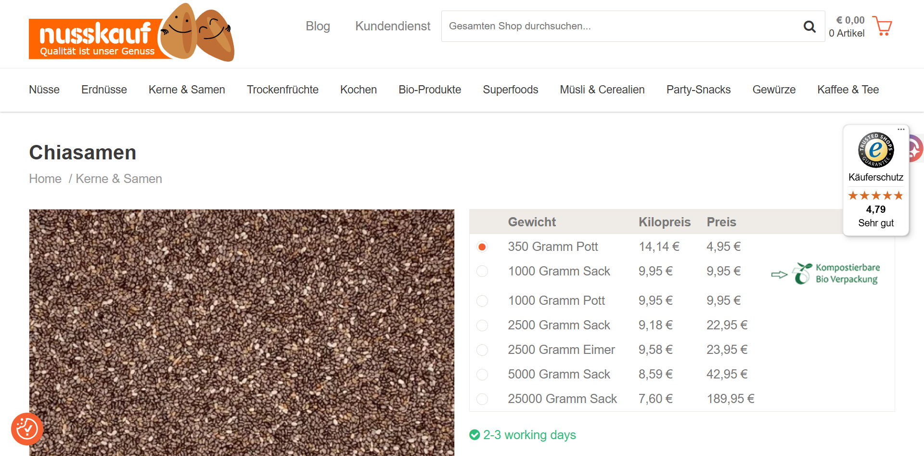Focus the shop search input field
The width and height of the screenshot is (924, 456).
[621, 26]
